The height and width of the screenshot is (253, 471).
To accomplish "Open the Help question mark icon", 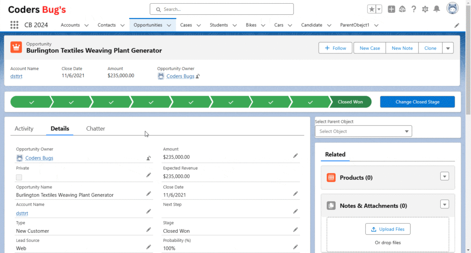I will (x=414, y=9).
